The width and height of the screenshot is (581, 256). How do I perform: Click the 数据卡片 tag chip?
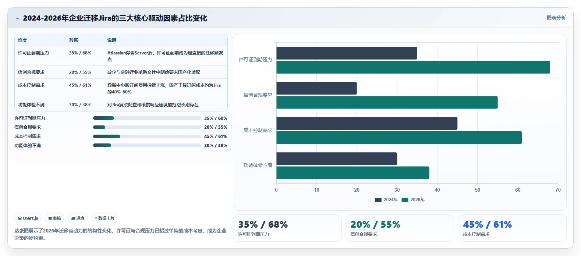point(104,218)
